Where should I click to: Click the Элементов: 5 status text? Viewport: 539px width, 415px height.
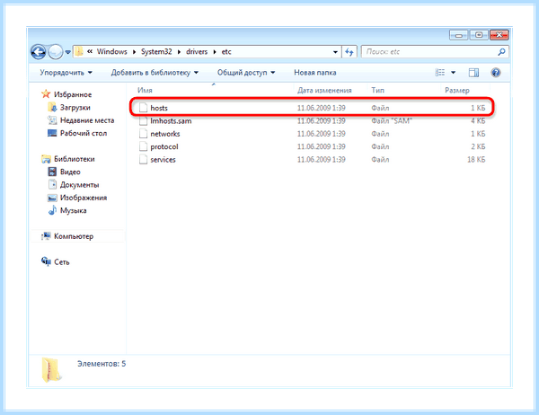pos(102,364)
